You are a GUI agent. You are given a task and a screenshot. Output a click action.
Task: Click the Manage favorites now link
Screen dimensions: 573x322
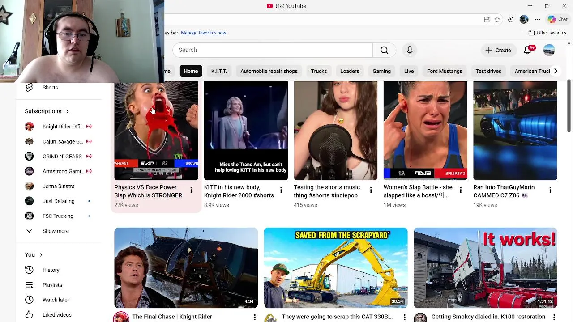pyautogui.click(x=203, y=33)
